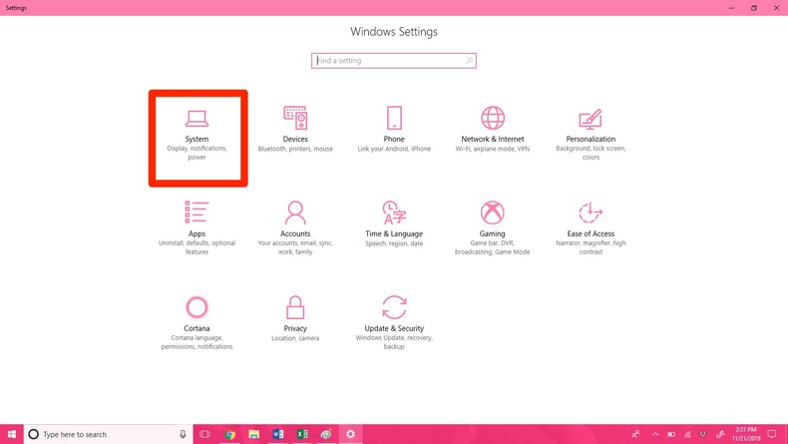
Task: Click the search magnifier in Find a setting
Action: 469,61
